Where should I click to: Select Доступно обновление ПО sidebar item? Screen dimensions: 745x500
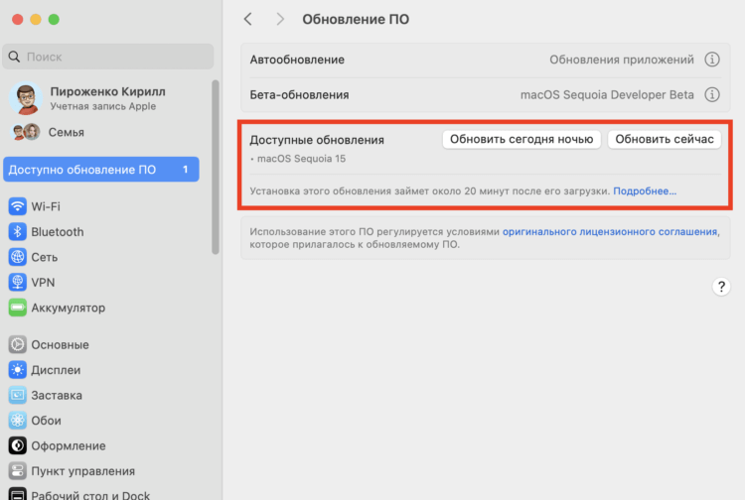100,170
